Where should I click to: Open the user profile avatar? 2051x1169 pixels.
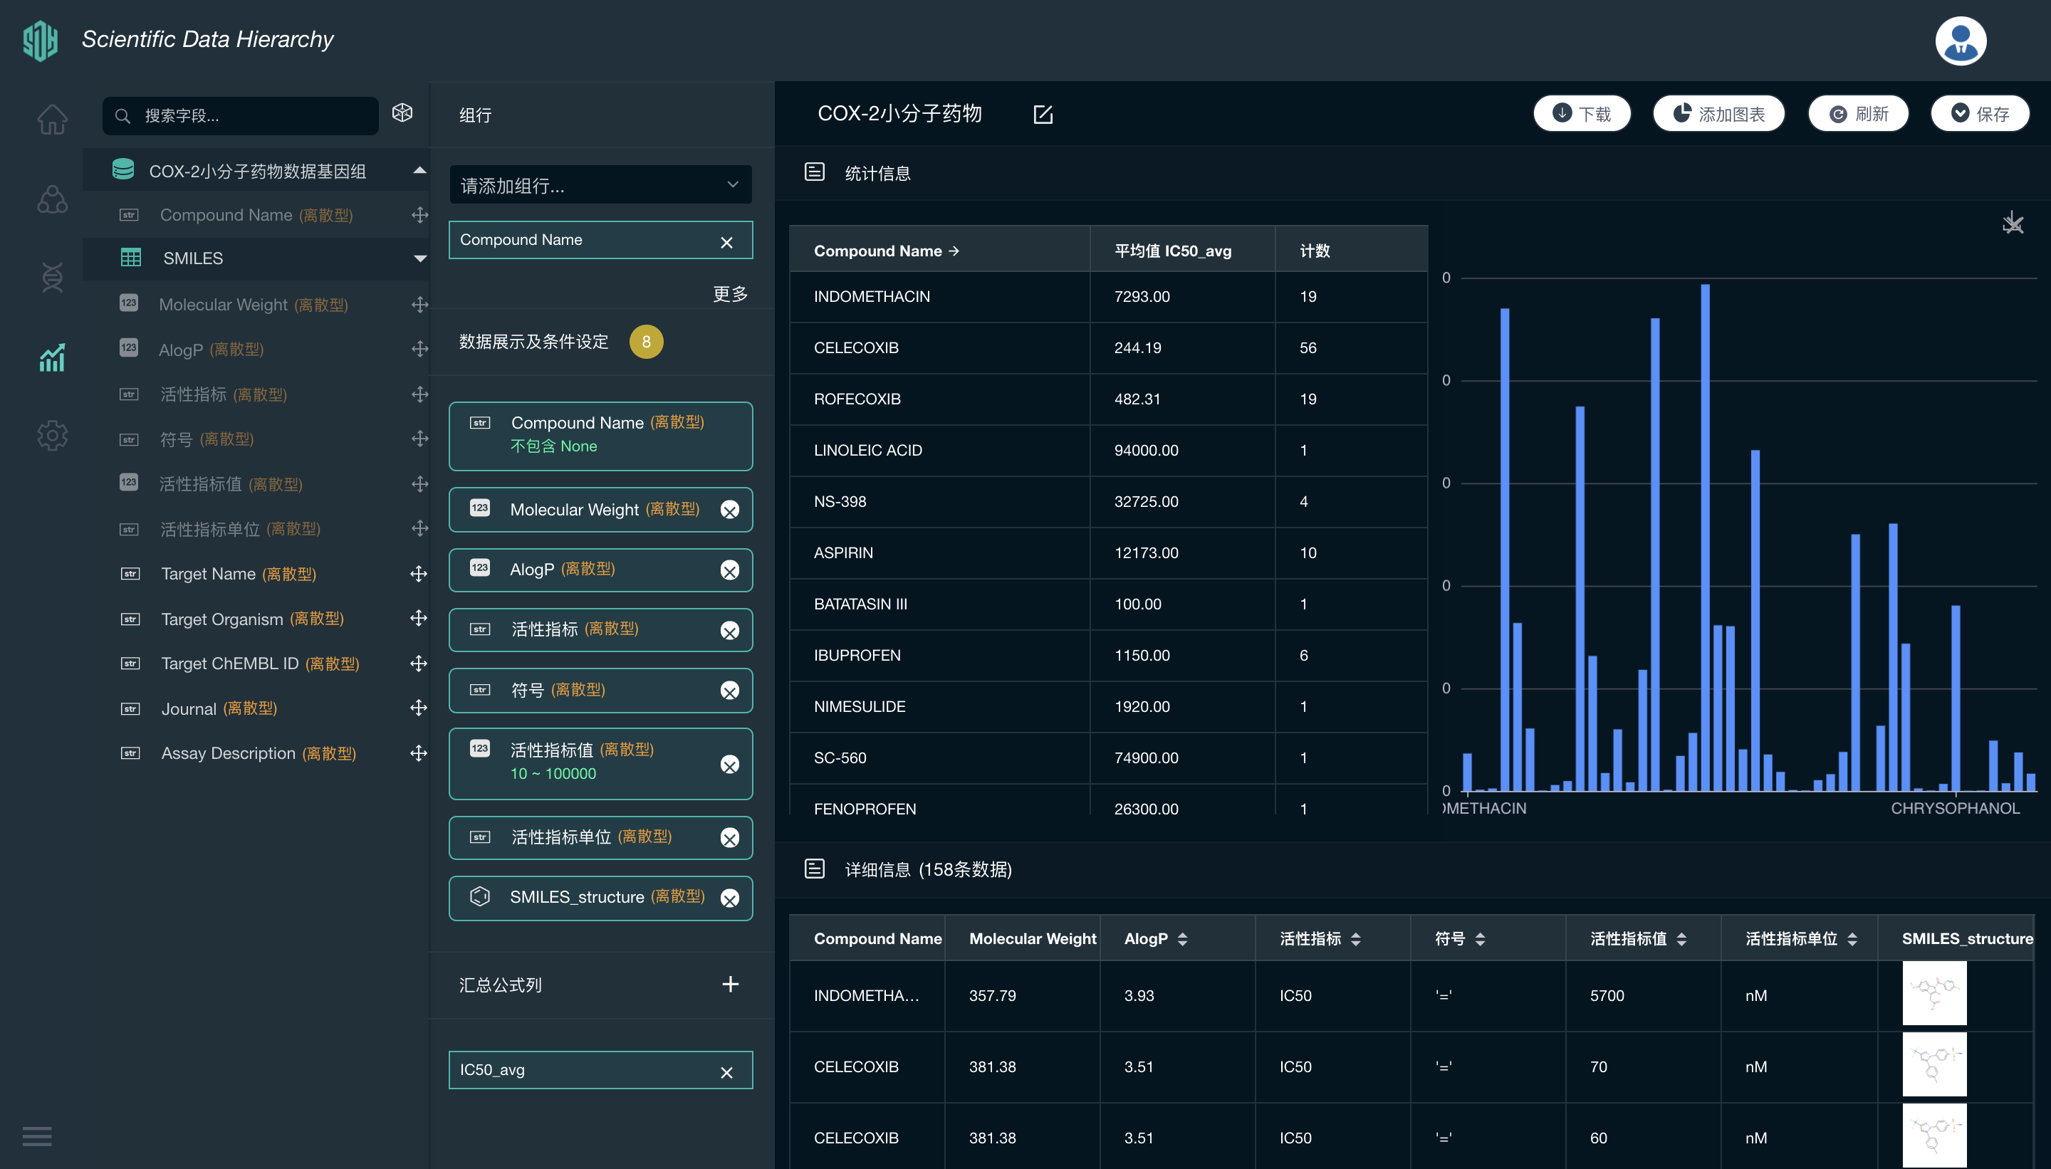click(x=1961, y=40)
